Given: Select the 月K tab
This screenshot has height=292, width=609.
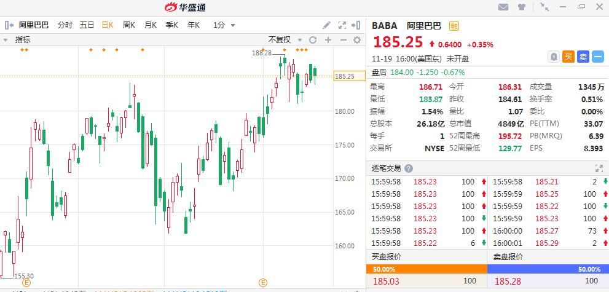Looking at the screenshot, I should point(151,25).
